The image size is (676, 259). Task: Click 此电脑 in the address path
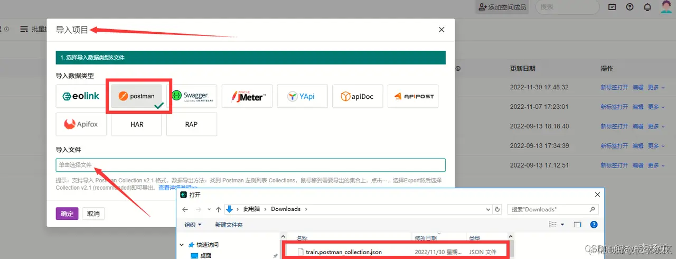click(252, 209)
